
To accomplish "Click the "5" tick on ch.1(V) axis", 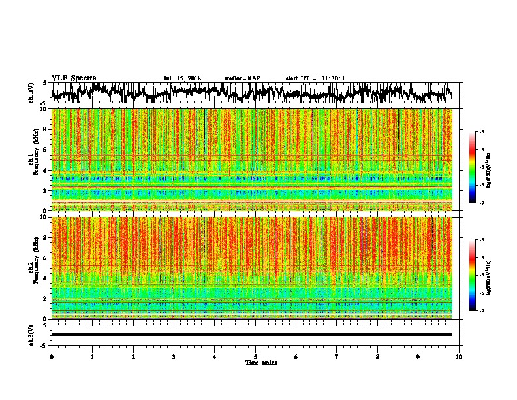I will pyautogui.click(x=44, y=83).
